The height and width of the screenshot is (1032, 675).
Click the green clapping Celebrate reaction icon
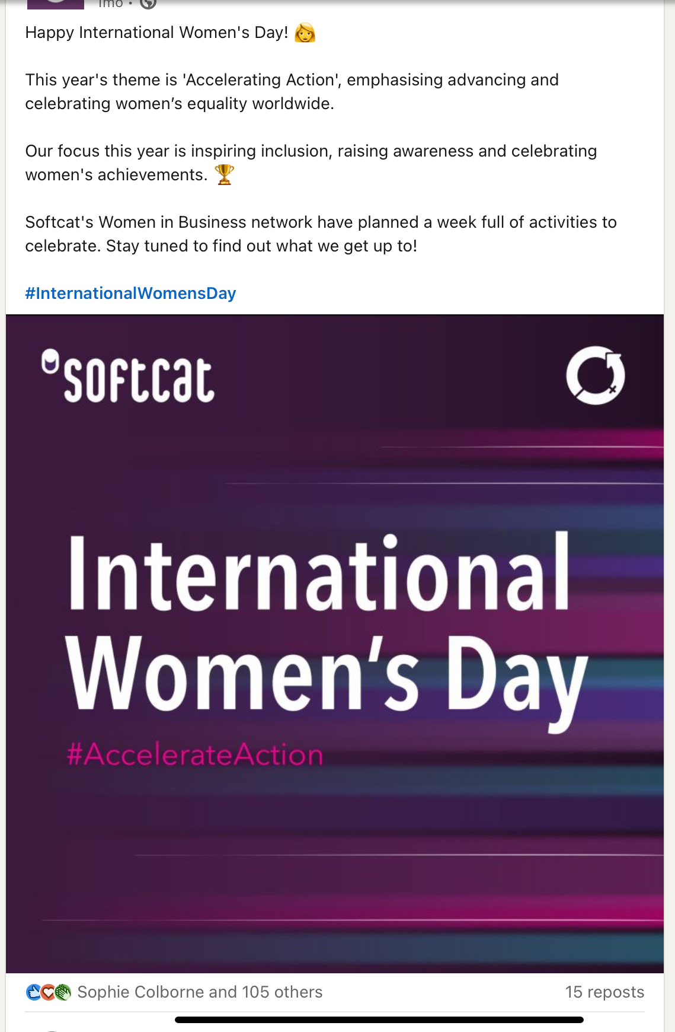coord(63,992)
